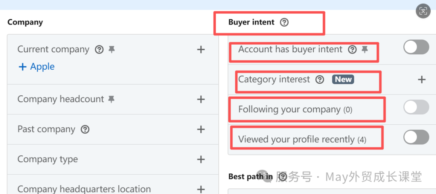
Task: Click pin icon next to Current company
Action: tap(111, 50)
